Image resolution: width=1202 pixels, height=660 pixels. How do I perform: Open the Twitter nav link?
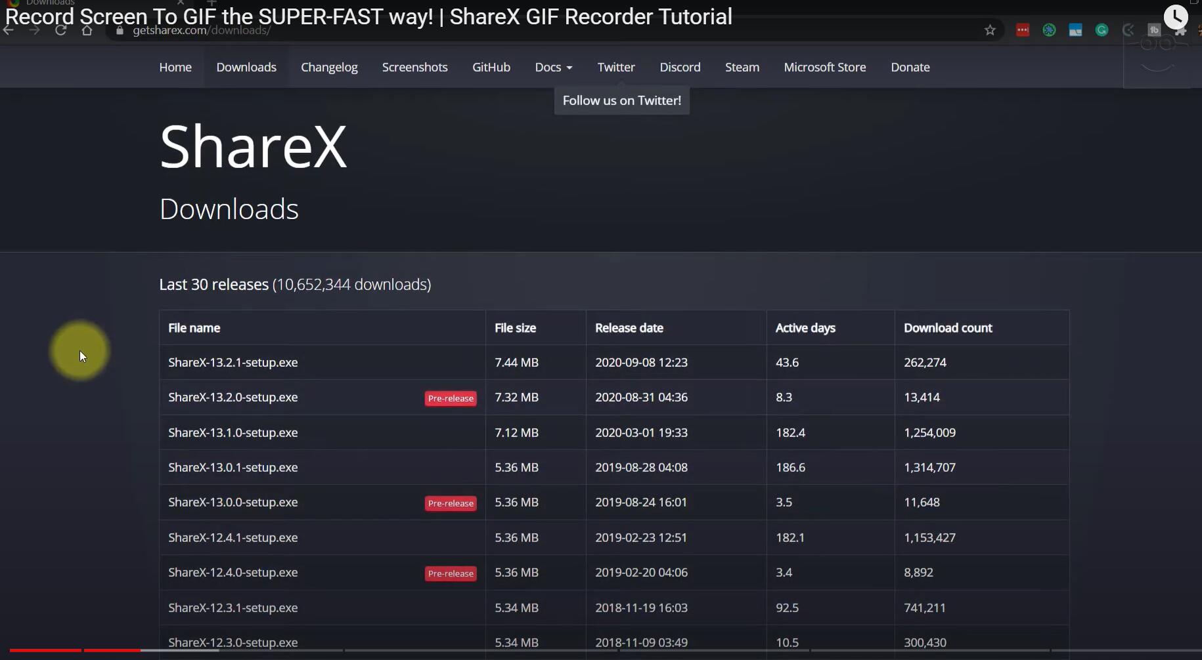click(x=616, y=67)
